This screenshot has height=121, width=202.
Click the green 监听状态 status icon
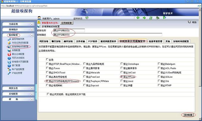point(87,18)
